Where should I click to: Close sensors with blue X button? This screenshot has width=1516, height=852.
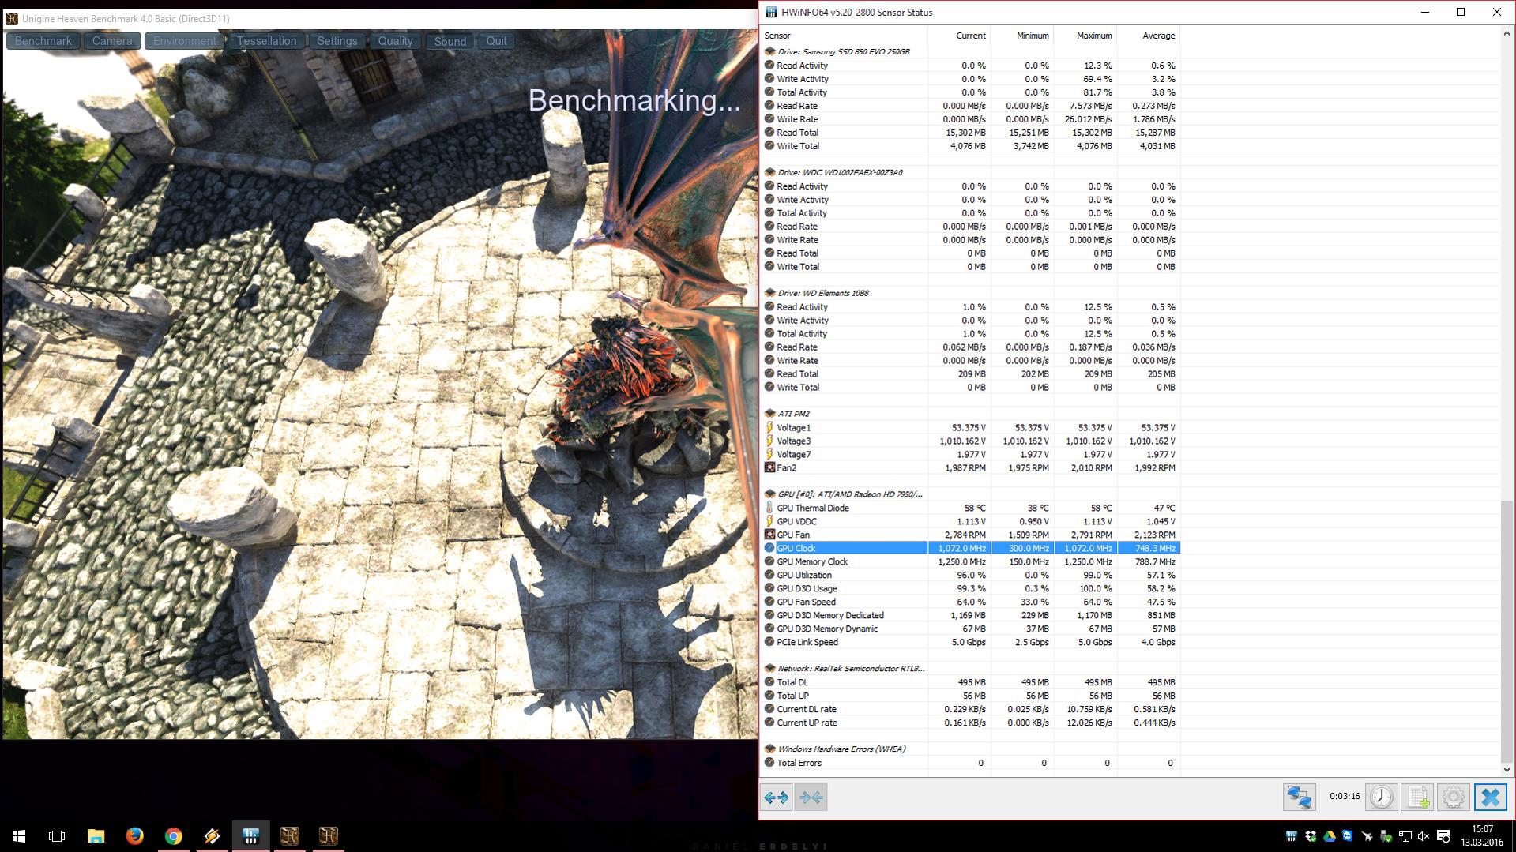1490,798
